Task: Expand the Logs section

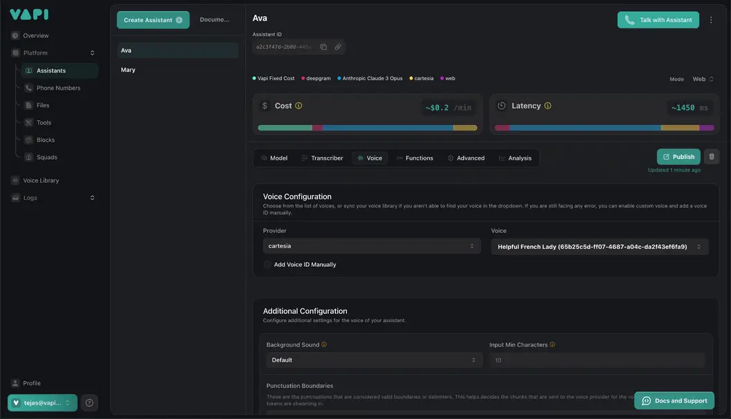Action: coord(92,198)
